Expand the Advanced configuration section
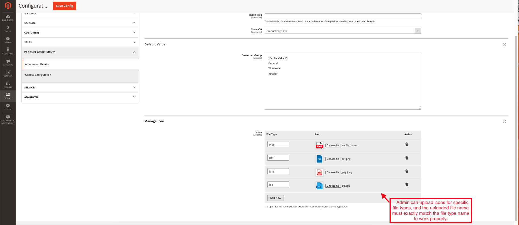Viewport: 519px width, 225px height. 80,97
